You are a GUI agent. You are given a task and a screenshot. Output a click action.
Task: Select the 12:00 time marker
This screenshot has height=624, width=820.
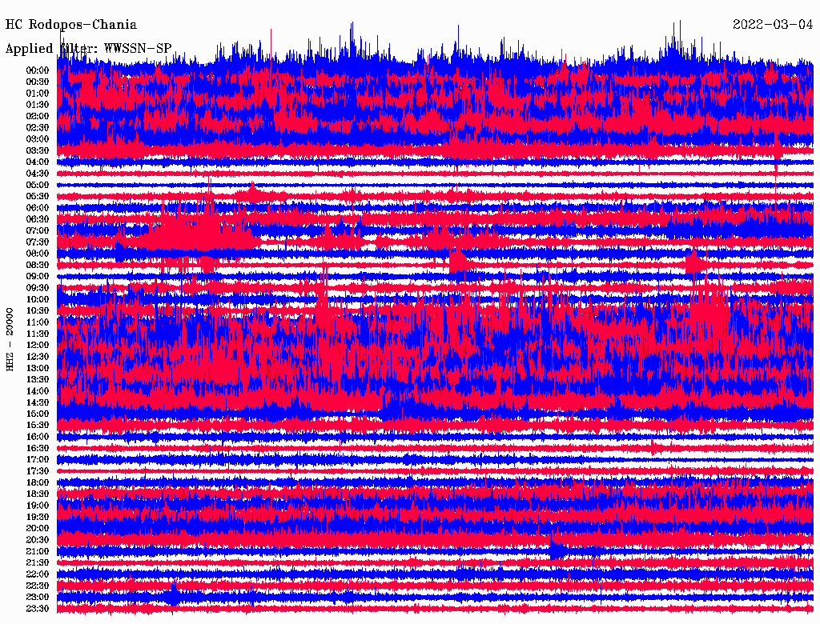[x=38, y=346]
